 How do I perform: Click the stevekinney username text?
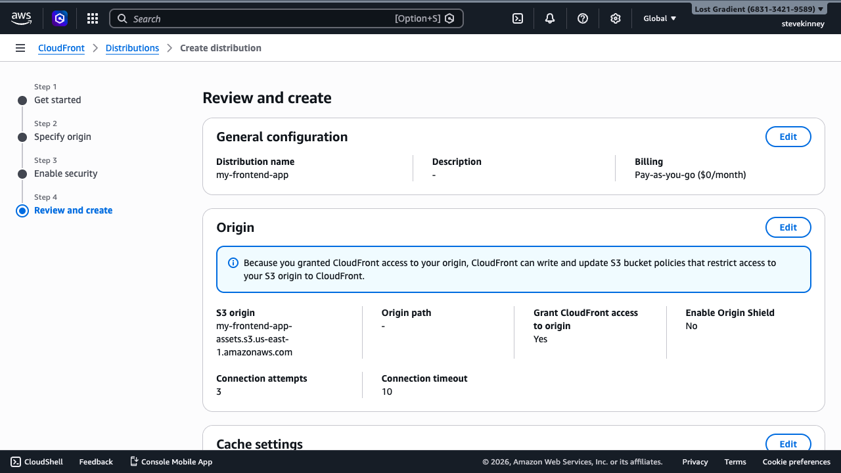click(x=803, y=24)
